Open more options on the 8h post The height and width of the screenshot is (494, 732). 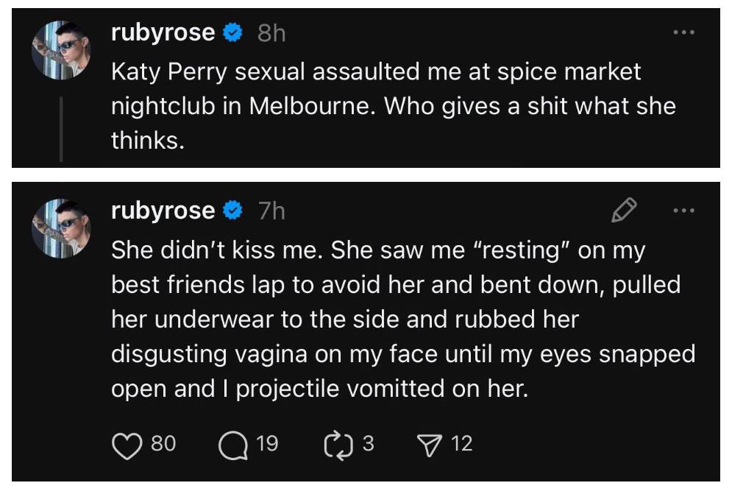684,32
